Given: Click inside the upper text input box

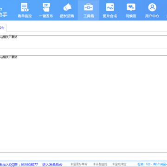Looking at the screenshot, I should [83, 42].
